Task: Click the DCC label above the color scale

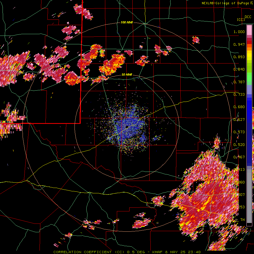Action: pyautogui.click(x=248, y=17)
